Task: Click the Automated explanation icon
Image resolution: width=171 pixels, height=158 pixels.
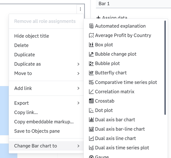Action: tap(91, 26)
